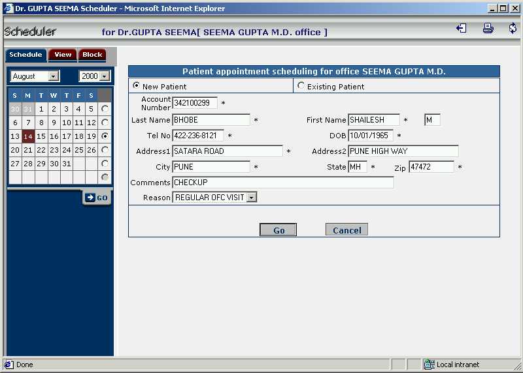523x373 pixels.
Task: Maximize the Internet Explorer window
Action: point(503,8)
